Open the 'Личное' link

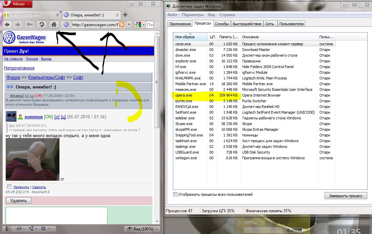[x=32, y=58]
